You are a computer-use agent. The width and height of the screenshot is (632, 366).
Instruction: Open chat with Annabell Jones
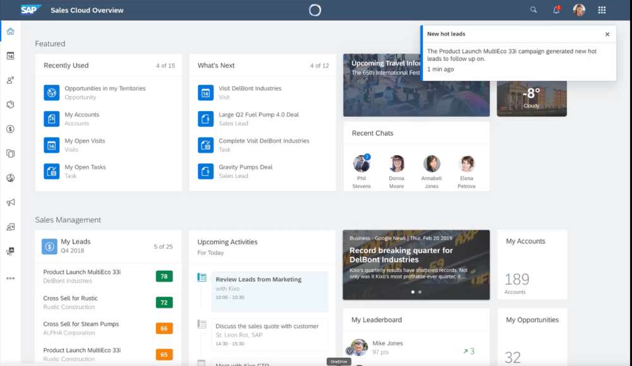431,171
